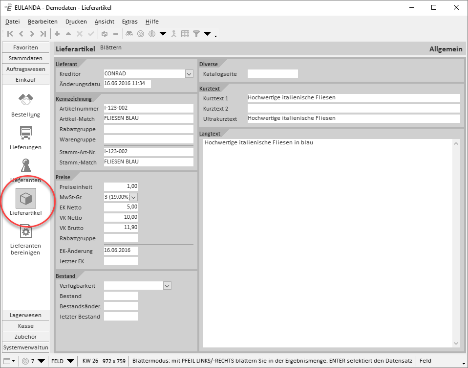Click the Artikelnummer input field
Viewport: 468px width, 368px height.
[x=149, y=108]
